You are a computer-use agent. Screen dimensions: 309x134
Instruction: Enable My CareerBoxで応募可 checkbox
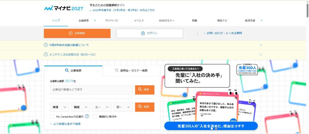pos(52,116)
